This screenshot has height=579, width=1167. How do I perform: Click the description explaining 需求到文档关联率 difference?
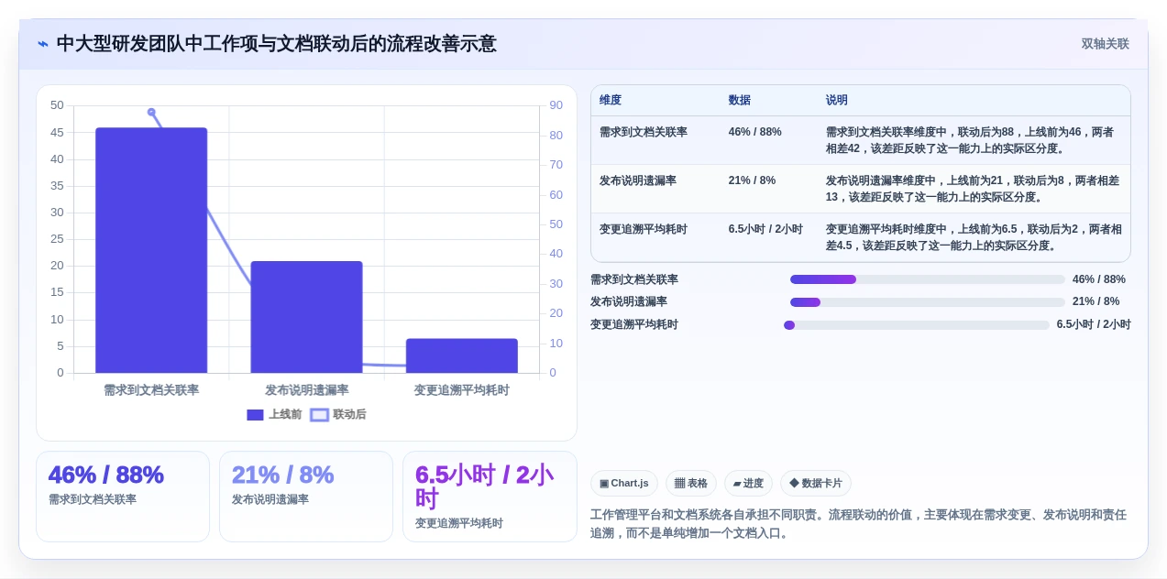click(x=970, y=140)
